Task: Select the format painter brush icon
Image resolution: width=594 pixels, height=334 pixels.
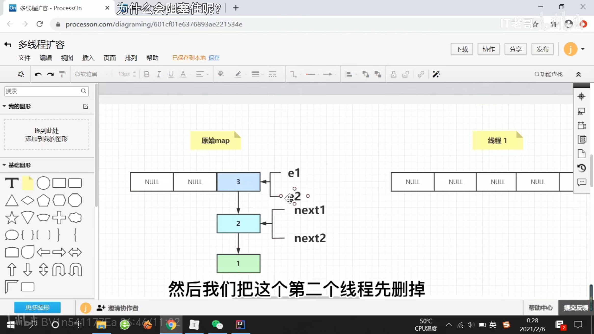Action: pos(62,74)
